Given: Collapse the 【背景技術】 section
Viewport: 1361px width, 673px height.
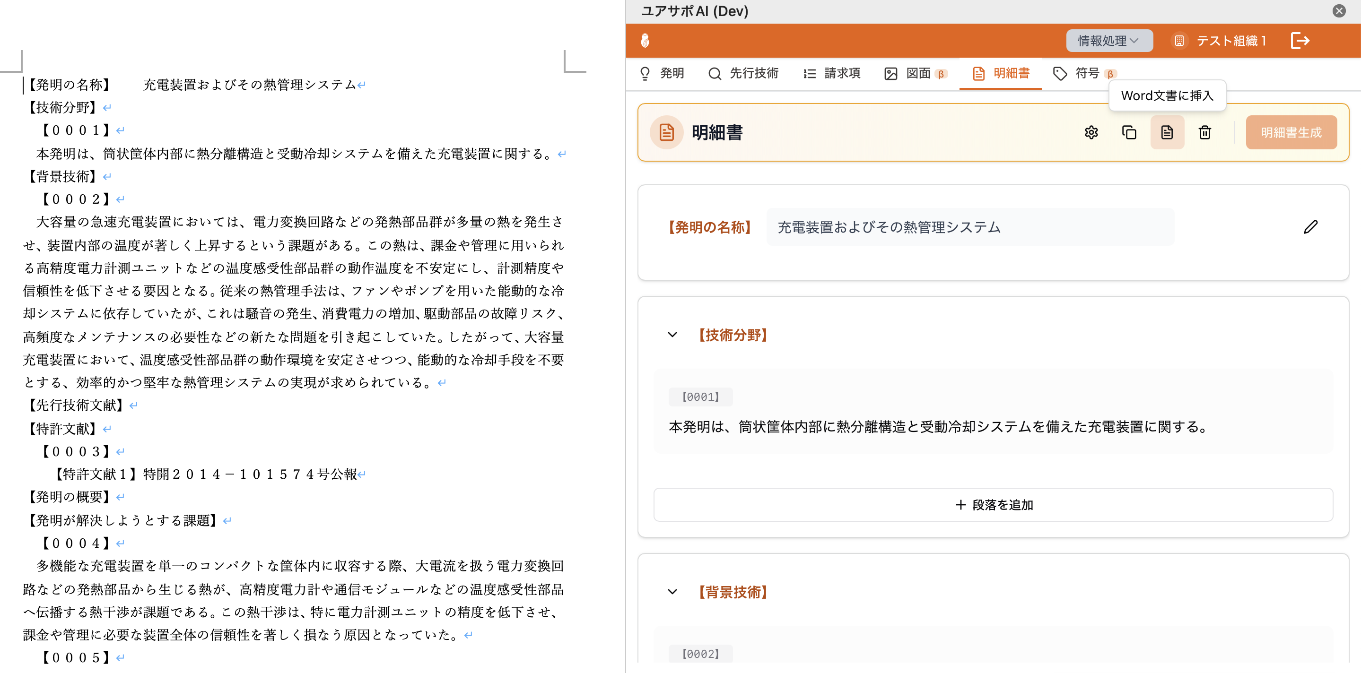Looking at the screenshot, I should [x=672, y=592].
